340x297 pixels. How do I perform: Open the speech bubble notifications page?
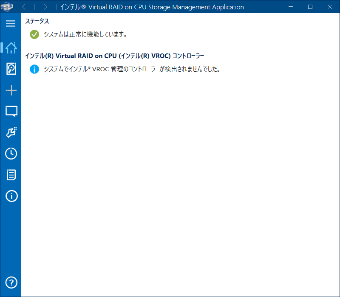point(11,111)
